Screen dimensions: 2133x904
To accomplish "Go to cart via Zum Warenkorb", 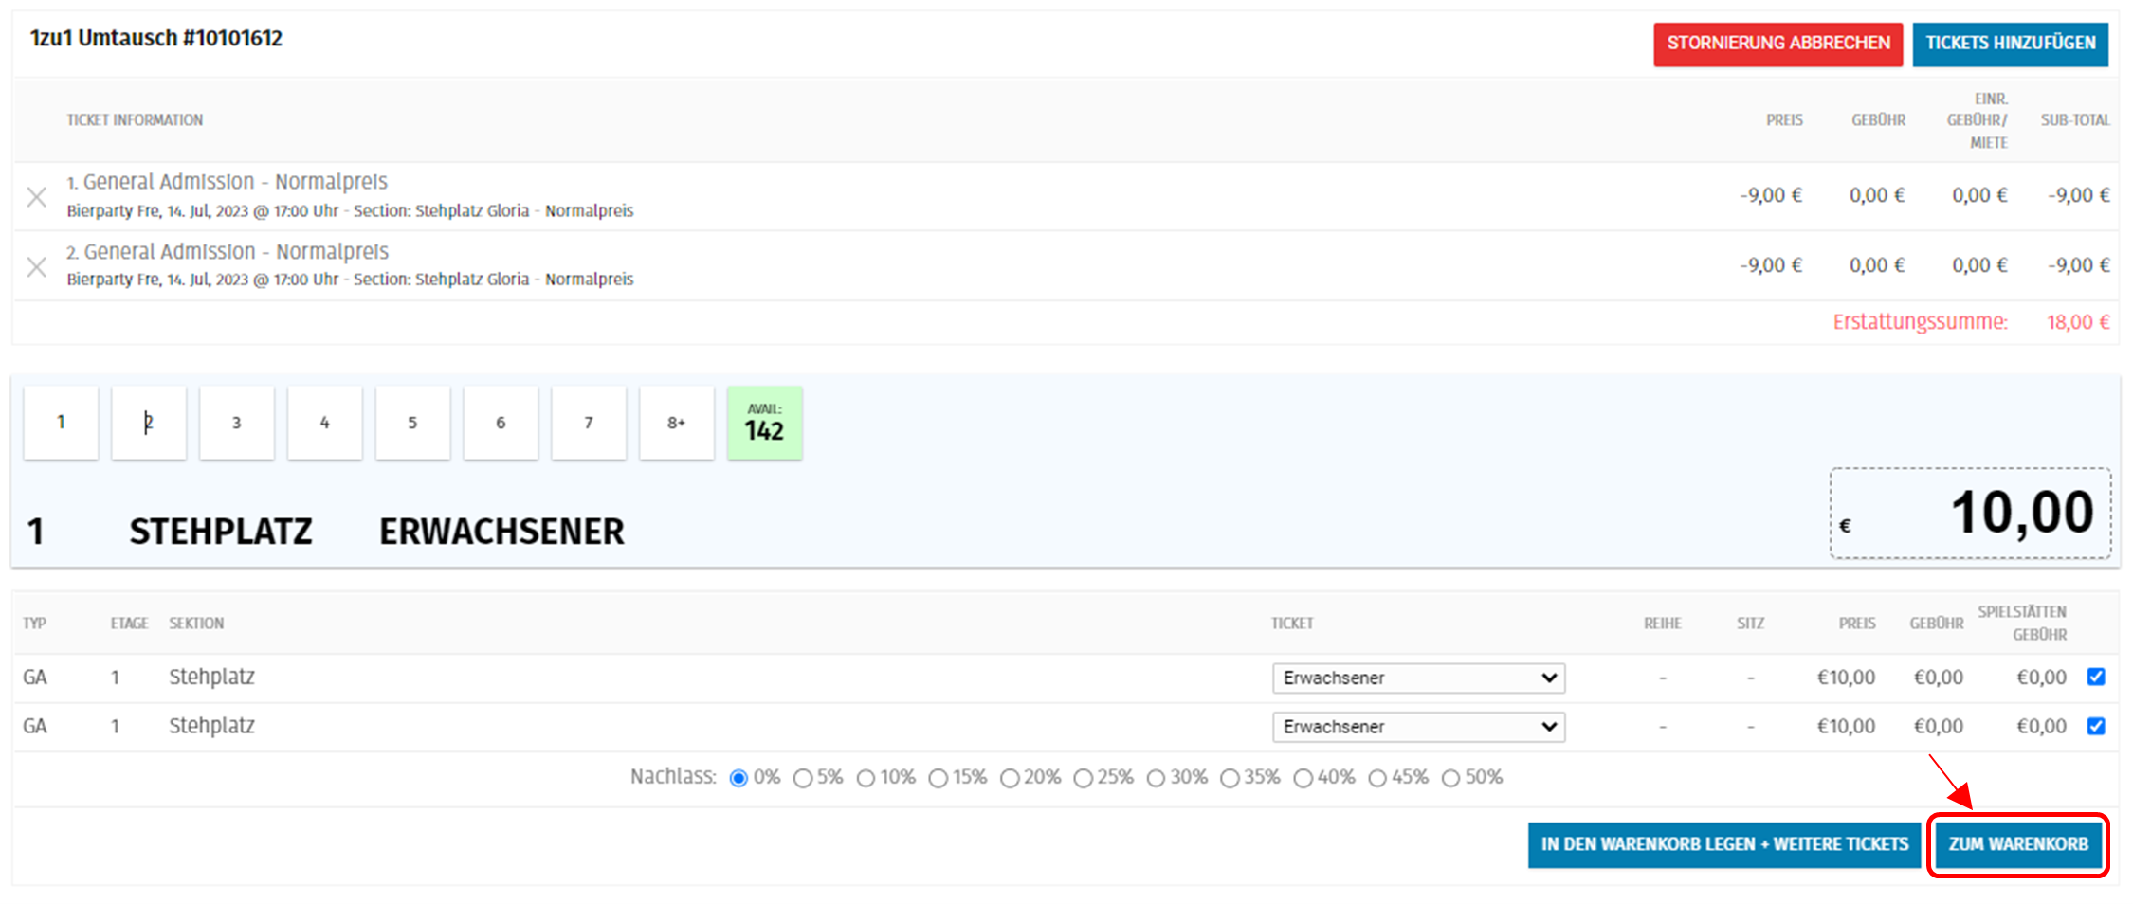I will tap(2018, 844).
